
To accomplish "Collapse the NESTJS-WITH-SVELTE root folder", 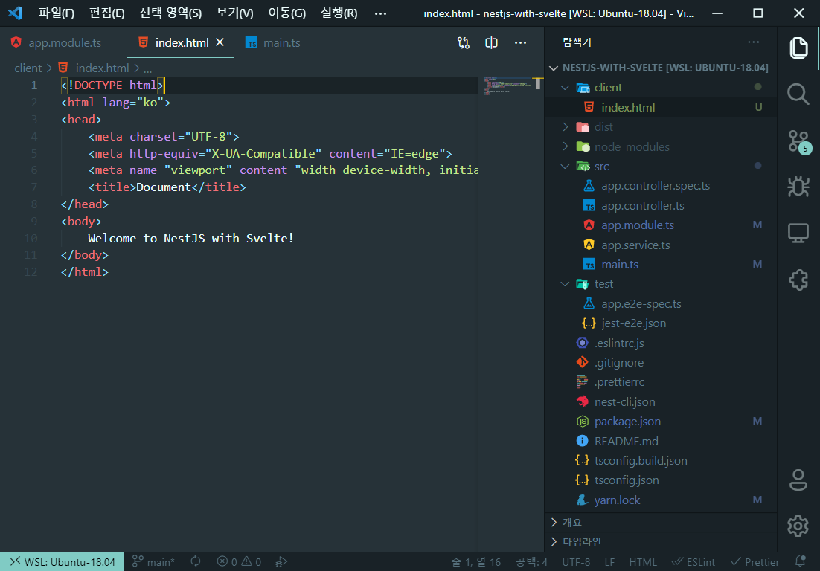I will (554, 68).
